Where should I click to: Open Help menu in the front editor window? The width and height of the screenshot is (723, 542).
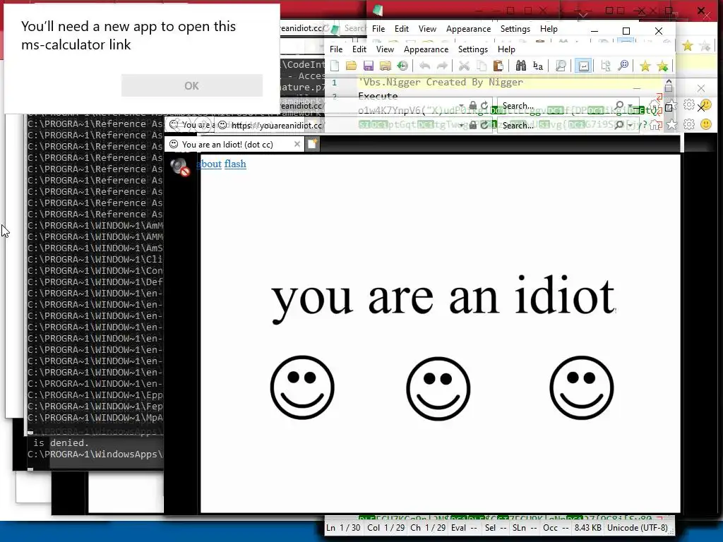coord(506,49)
